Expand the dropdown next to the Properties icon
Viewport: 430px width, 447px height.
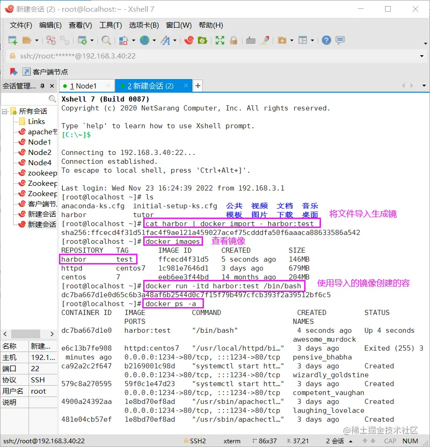(x=92, y=40)
